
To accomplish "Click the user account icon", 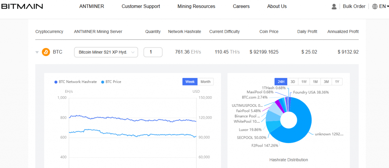I will (x=334, y=6).
